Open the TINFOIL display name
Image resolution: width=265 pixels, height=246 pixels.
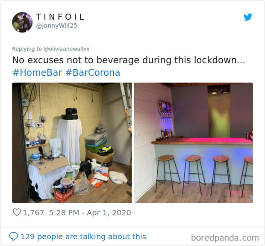click(x=60, y=17)
